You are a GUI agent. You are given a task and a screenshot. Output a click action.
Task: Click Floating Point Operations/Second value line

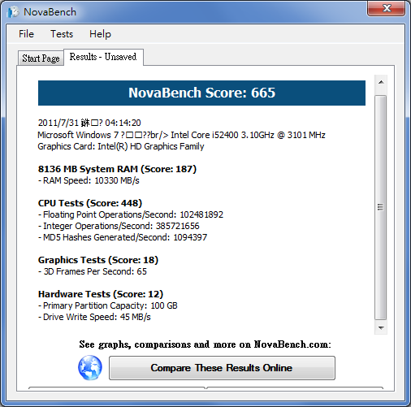point(131,214)
